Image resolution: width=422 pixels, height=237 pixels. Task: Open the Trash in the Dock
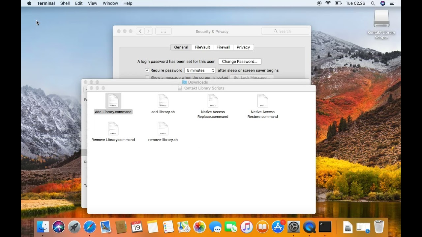coord(379,227)
